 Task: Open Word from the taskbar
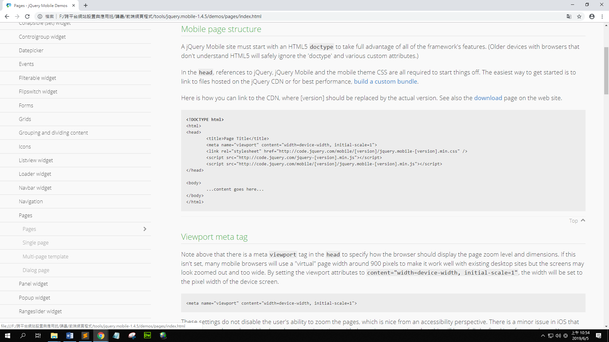70,335
